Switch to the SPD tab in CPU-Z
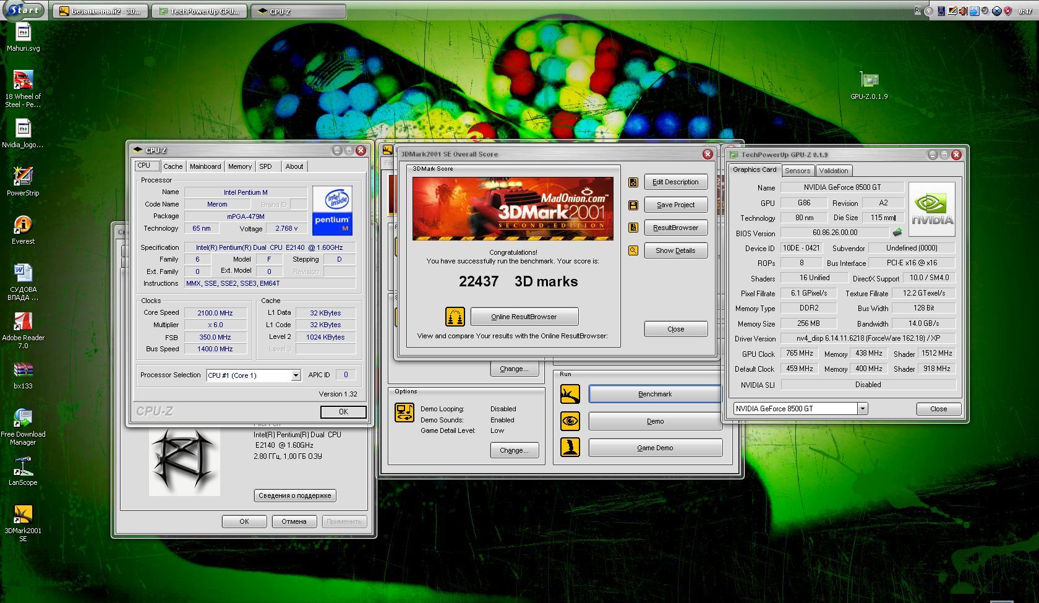 tap(265, 166)
